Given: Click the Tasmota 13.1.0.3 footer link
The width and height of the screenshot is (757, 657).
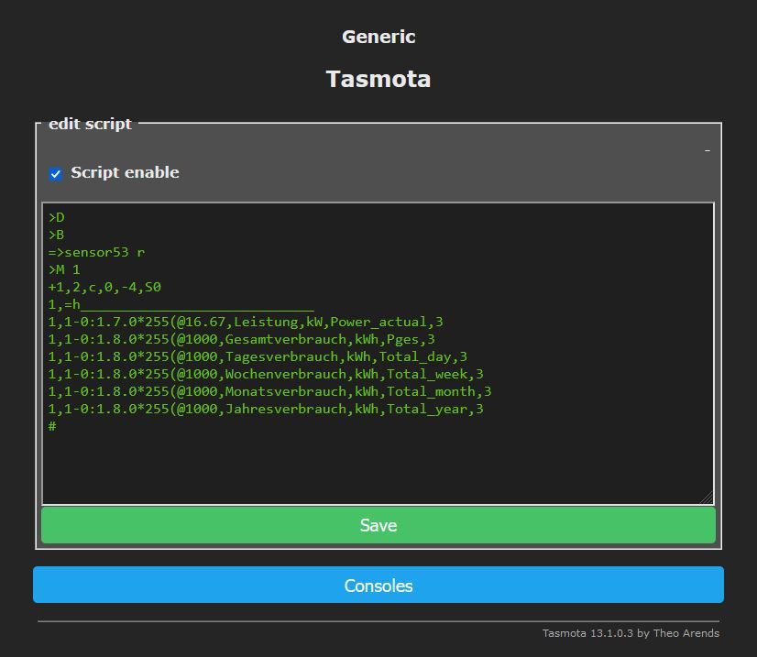Looking at the screenshot, I should [630, 633].
